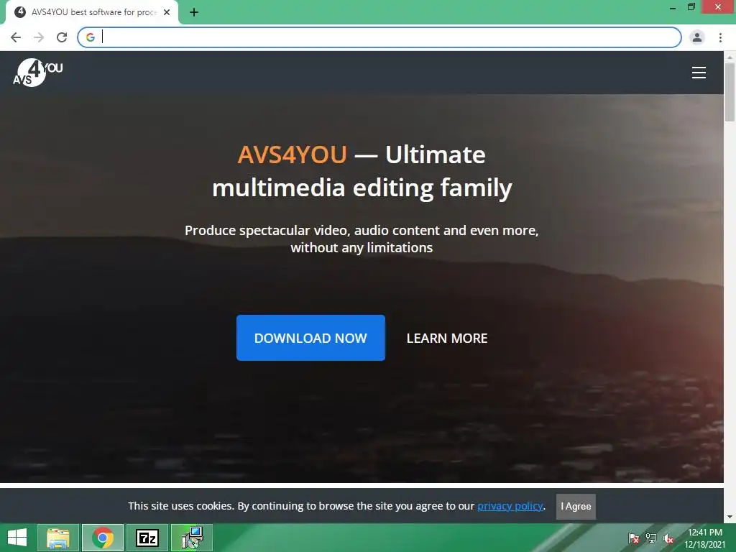The height and width of the screenshot is (552, 736).
Task: Click the scrollbar up arrow
Action: (x=730, y=57)
